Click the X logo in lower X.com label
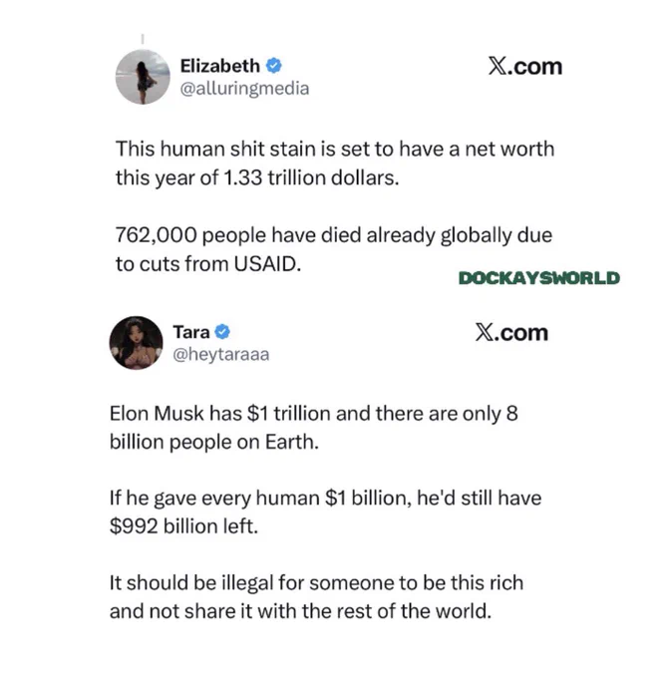 (x=484, y=332)
